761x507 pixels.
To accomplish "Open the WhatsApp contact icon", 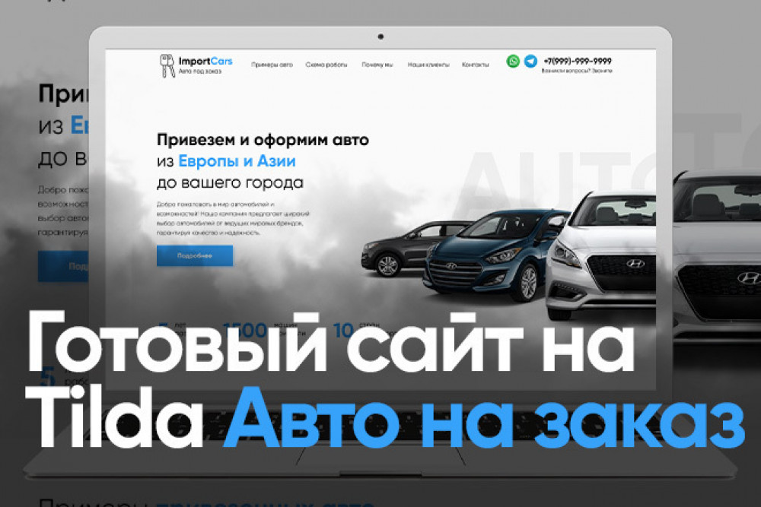I will click(513, 61).
